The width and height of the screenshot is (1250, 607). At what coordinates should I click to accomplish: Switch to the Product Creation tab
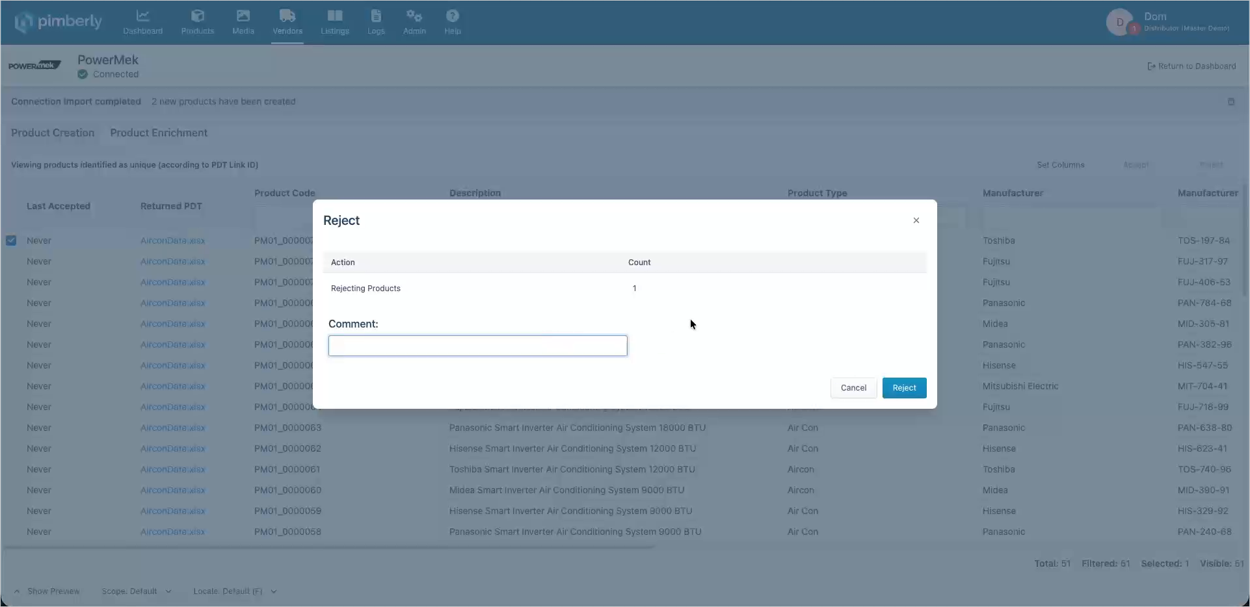point(53,133)
